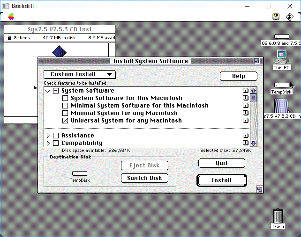This screenshot has width=301, height=237.
Task: Click the TempDisk icon in Destination Disk
Action: [x=80, y=173]
